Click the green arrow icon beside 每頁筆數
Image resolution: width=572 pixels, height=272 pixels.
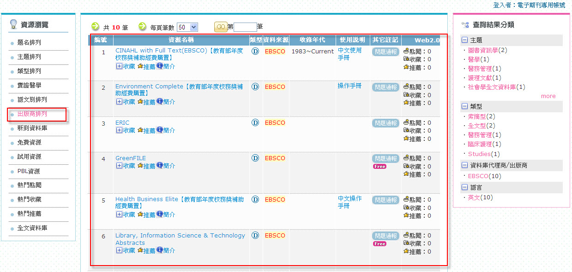pyautogui.click(x=143, y=27)
